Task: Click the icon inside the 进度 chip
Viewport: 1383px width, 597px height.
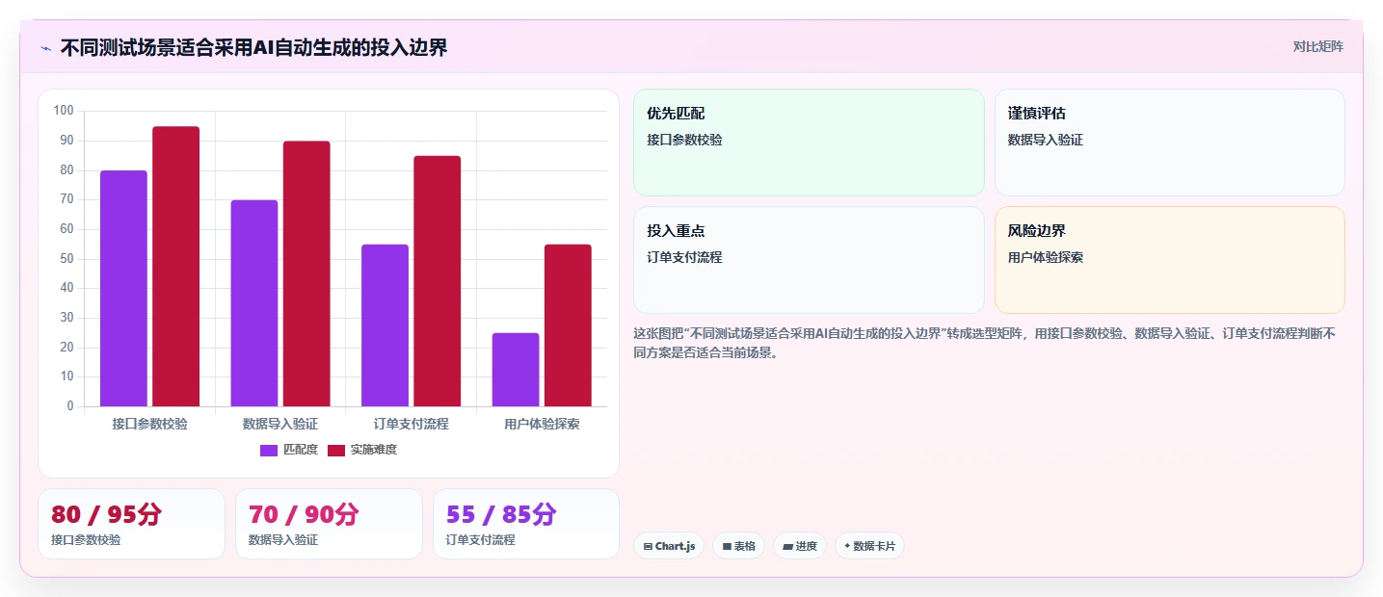Action: tap(787, 547)
